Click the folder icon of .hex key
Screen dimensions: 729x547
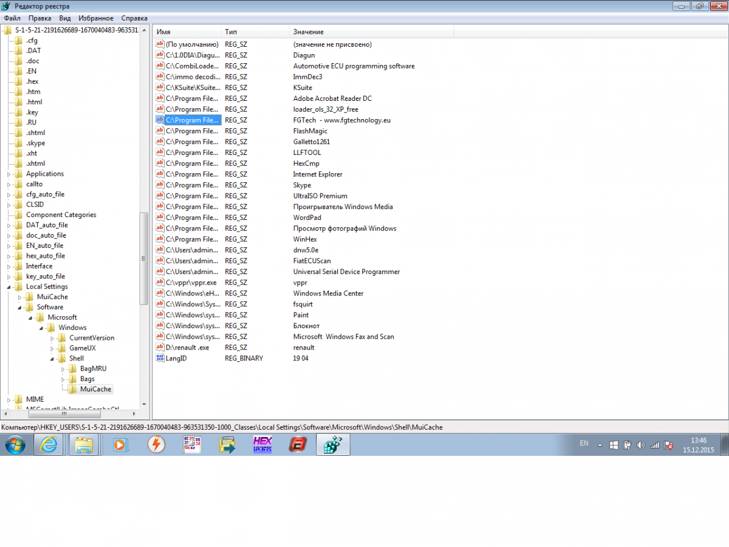19,81
